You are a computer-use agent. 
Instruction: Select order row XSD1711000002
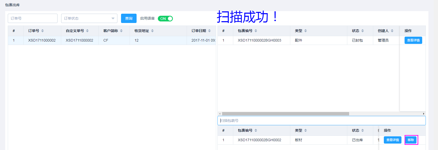tap(42, 40)
